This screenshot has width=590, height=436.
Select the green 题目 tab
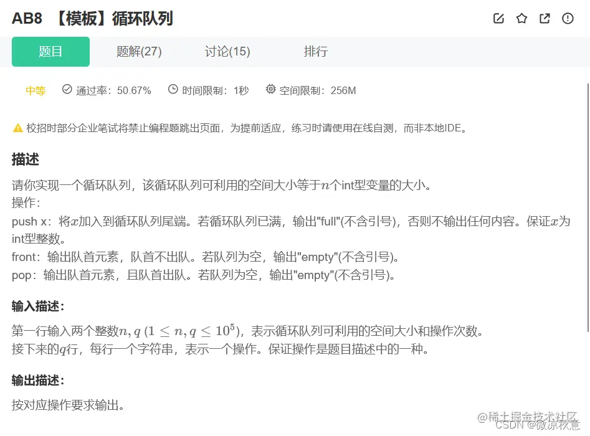click(50, 52)
